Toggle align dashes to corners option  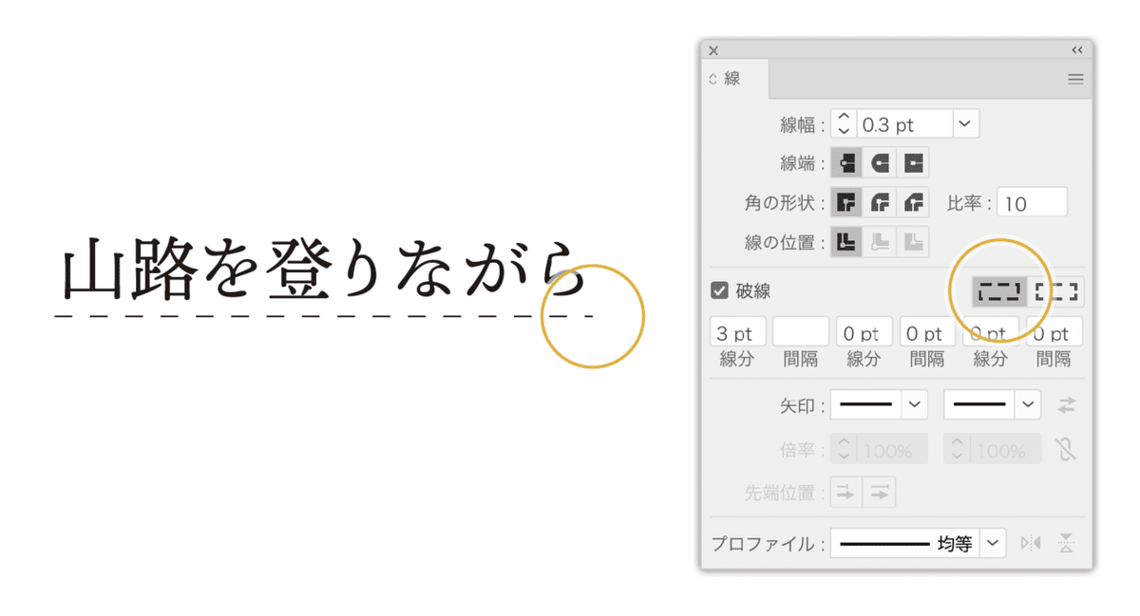coord(1056,291)
